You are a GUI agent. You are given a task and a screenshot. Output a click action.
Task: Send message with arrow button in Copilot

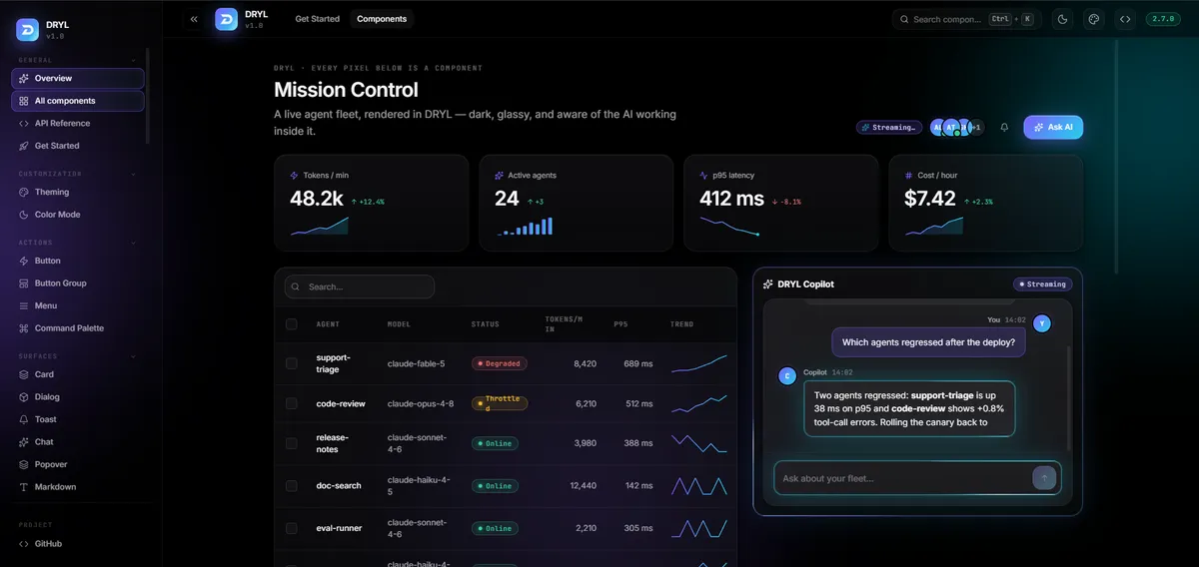click(1044, 478)
